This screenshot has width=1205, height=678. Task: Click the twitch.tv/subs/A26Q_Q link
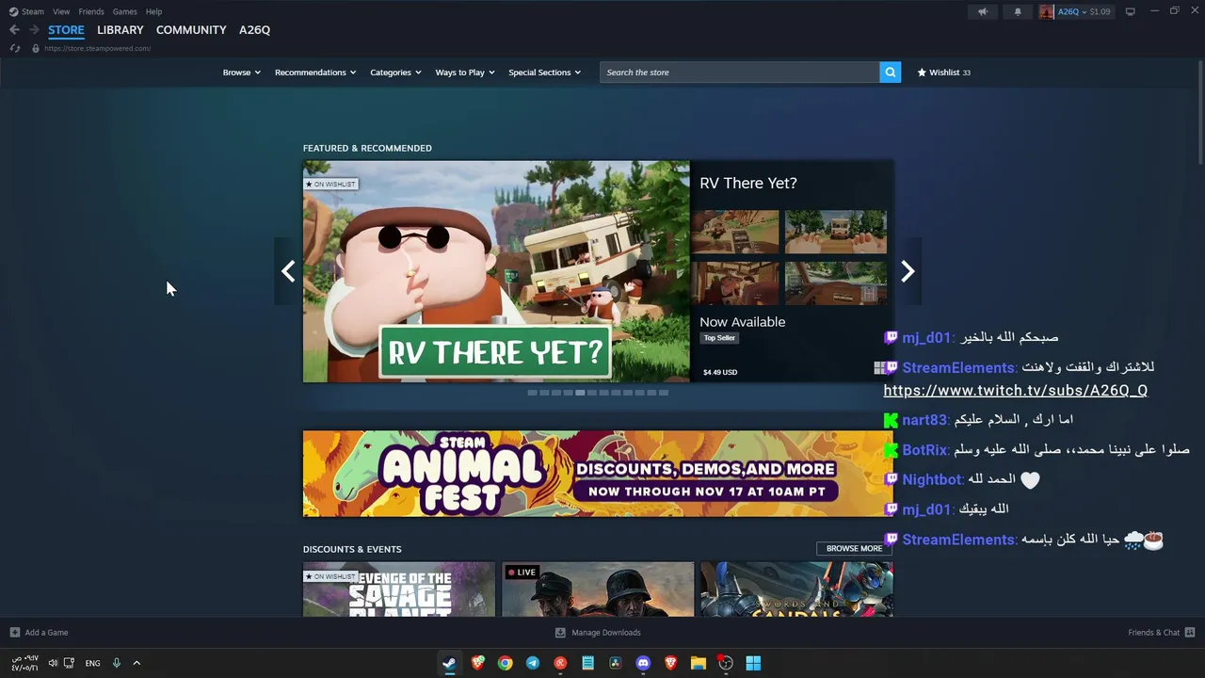[1015, 391]
